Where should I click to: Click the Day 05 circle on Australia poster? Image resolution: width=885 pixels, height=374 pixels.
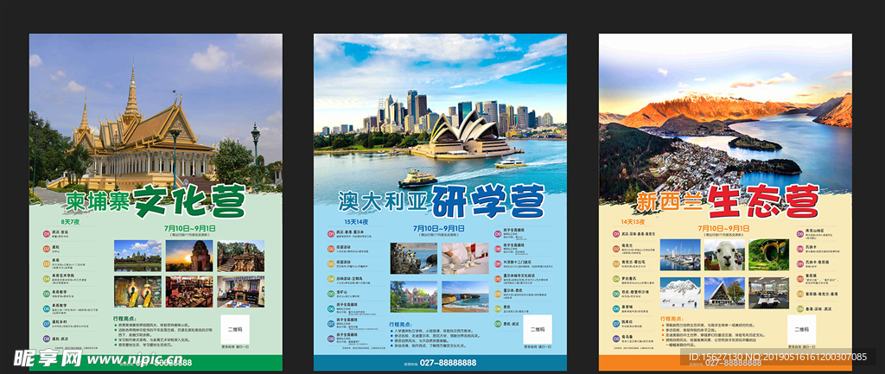(331, 294)
